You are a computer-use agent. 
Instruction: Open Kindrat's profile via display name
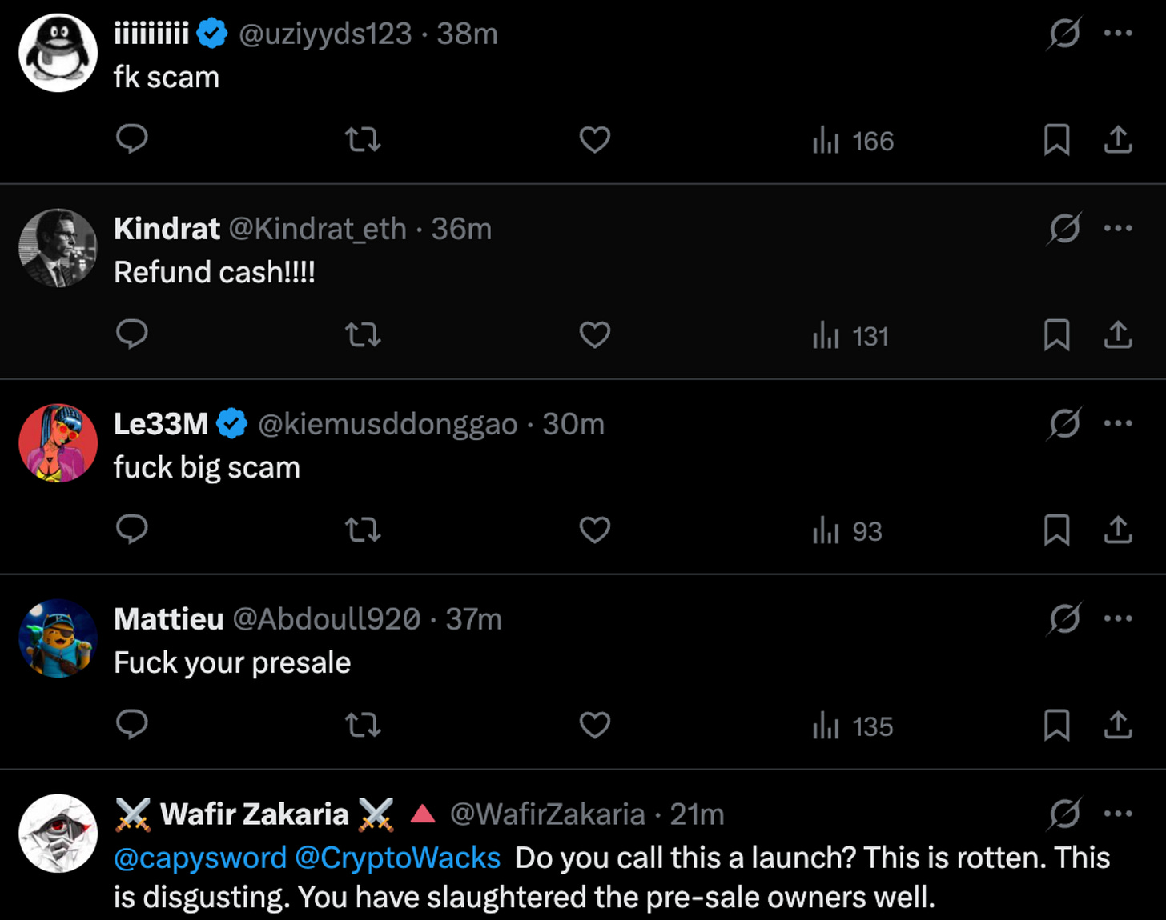[x=167, y=229]
